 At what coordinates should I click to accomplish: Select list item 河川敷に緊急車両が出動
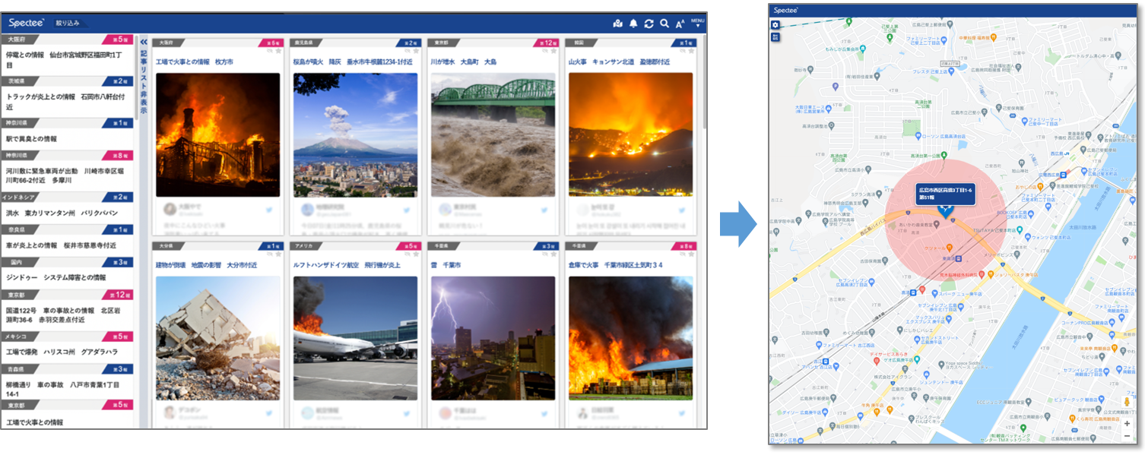pyautogui.click(x=67, y=176)
